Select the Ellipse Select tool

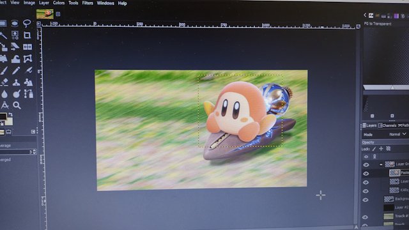click(15, 24)
